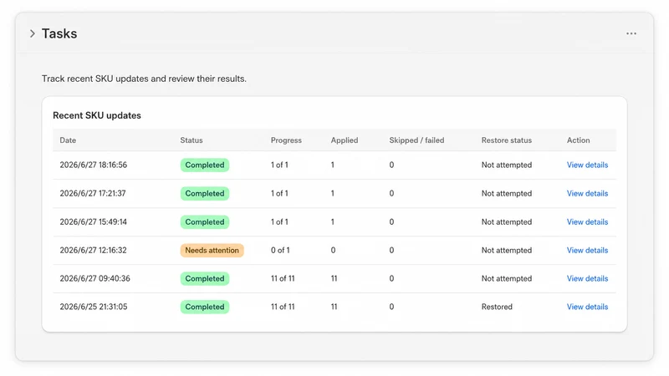Click the Progress column header
The height and width of the screenshot is (376, 669).
pos(286,140)
